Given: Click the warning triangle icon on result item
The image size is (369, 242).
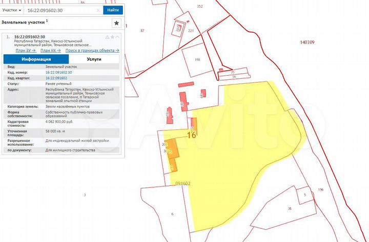Looking at the screenshot, I should coord(107,37).
